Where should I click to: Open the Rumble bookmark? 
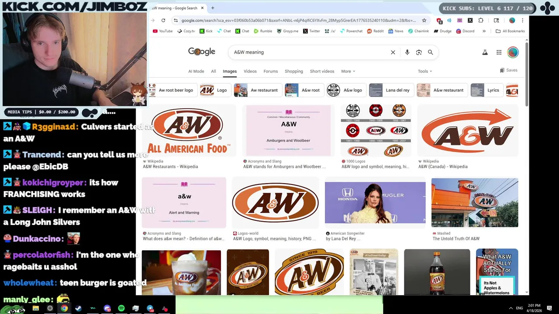tap(262, 31)
